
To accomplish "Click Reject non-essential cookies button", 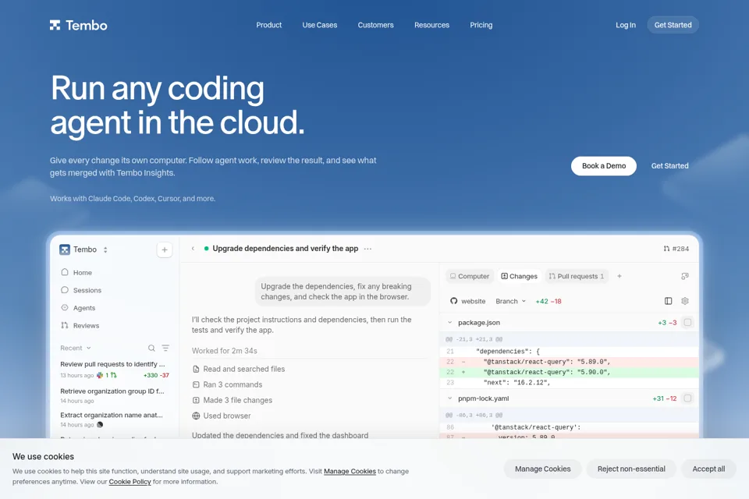I will [631, 469].
